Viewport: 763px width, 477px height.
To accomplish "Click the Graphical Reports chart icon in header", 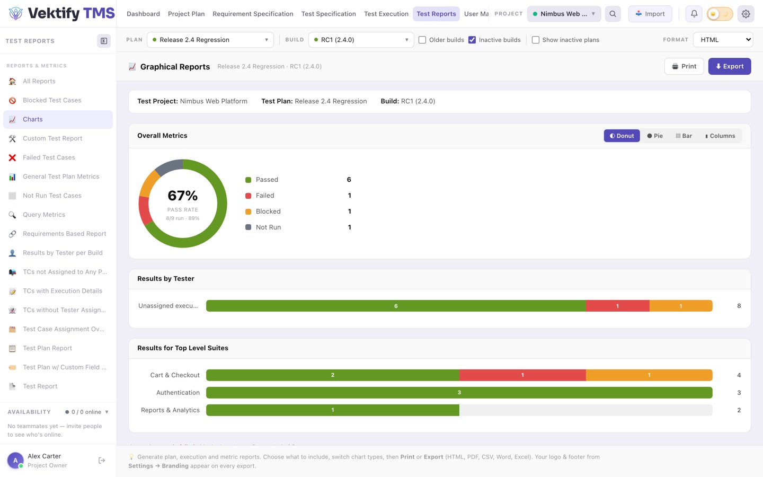I will (x=132, y=66).
